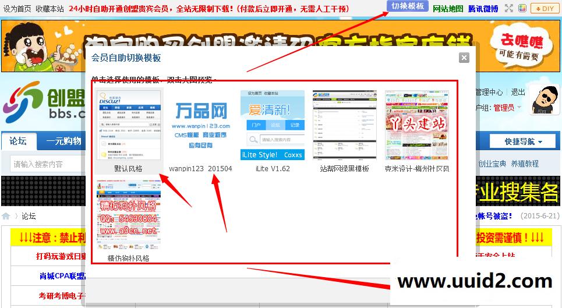Click the 创盟 site logo
The width and height of the screenshot is (562, 308).
pos(44,101)
